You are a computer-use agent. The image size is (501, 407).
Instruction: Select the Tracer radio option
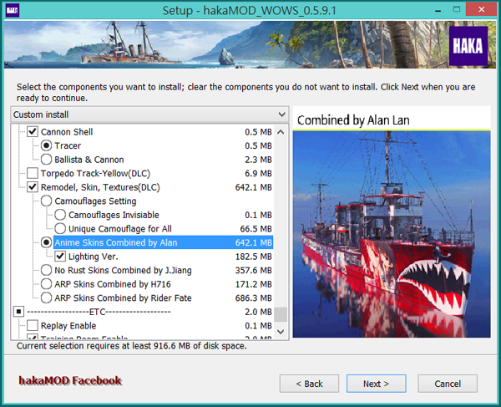pyautogui.click(x=47, y=146)
